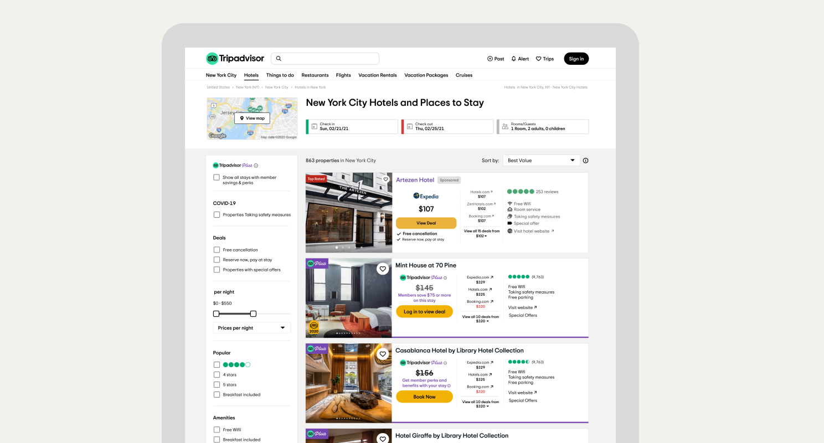Check Properties Taking safety measures

pyautogui.click(x=217, y=215)
